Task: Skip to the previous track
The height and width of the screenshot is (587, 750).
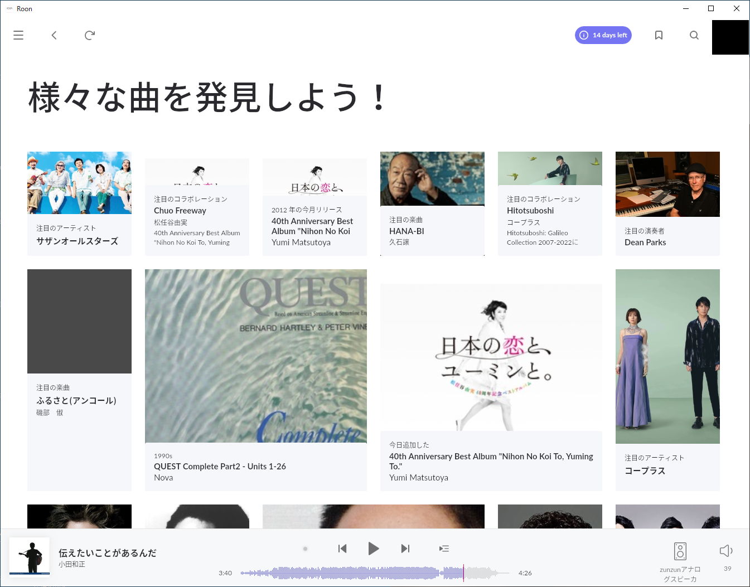Action: (342, 549)
